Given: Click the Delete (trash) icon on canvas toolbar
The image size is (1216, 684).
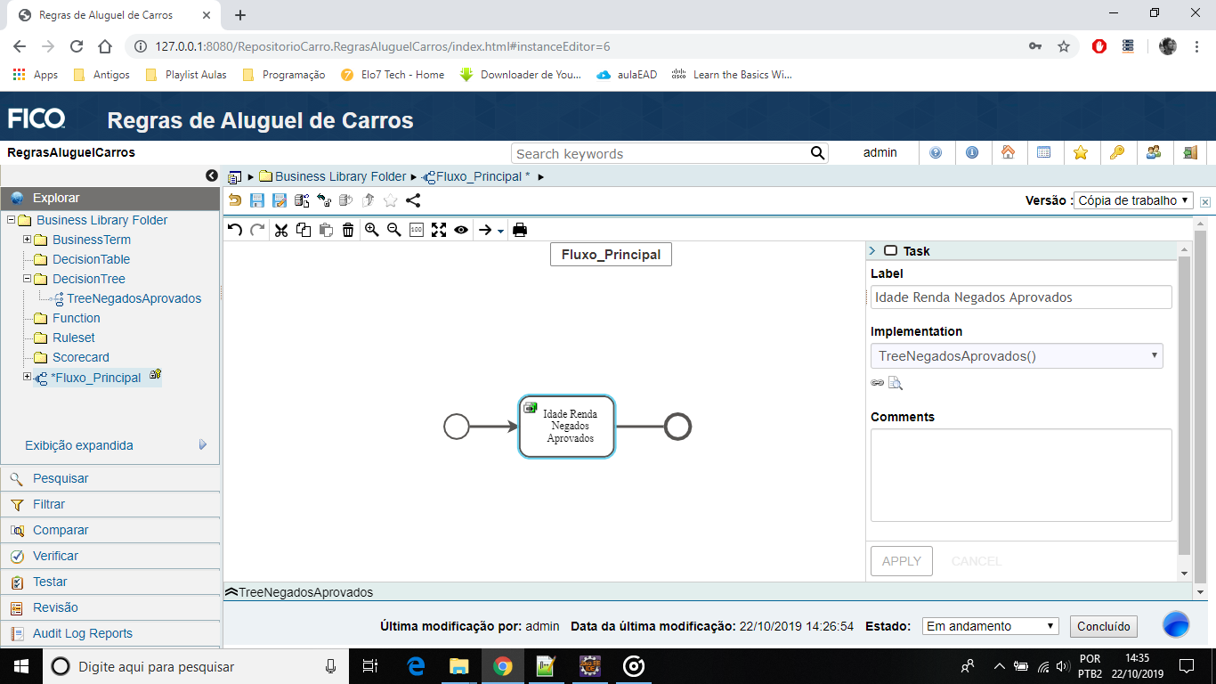Looking at the screenshot, I should click(347, 230).
